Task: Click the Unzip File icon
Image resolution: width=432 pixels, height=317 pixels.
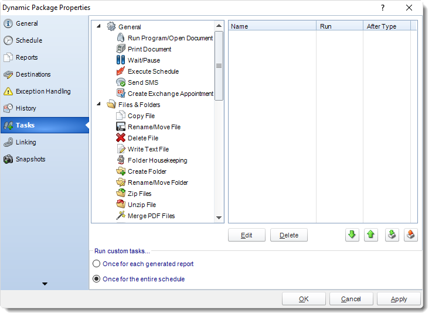Action: pos(121,205)
